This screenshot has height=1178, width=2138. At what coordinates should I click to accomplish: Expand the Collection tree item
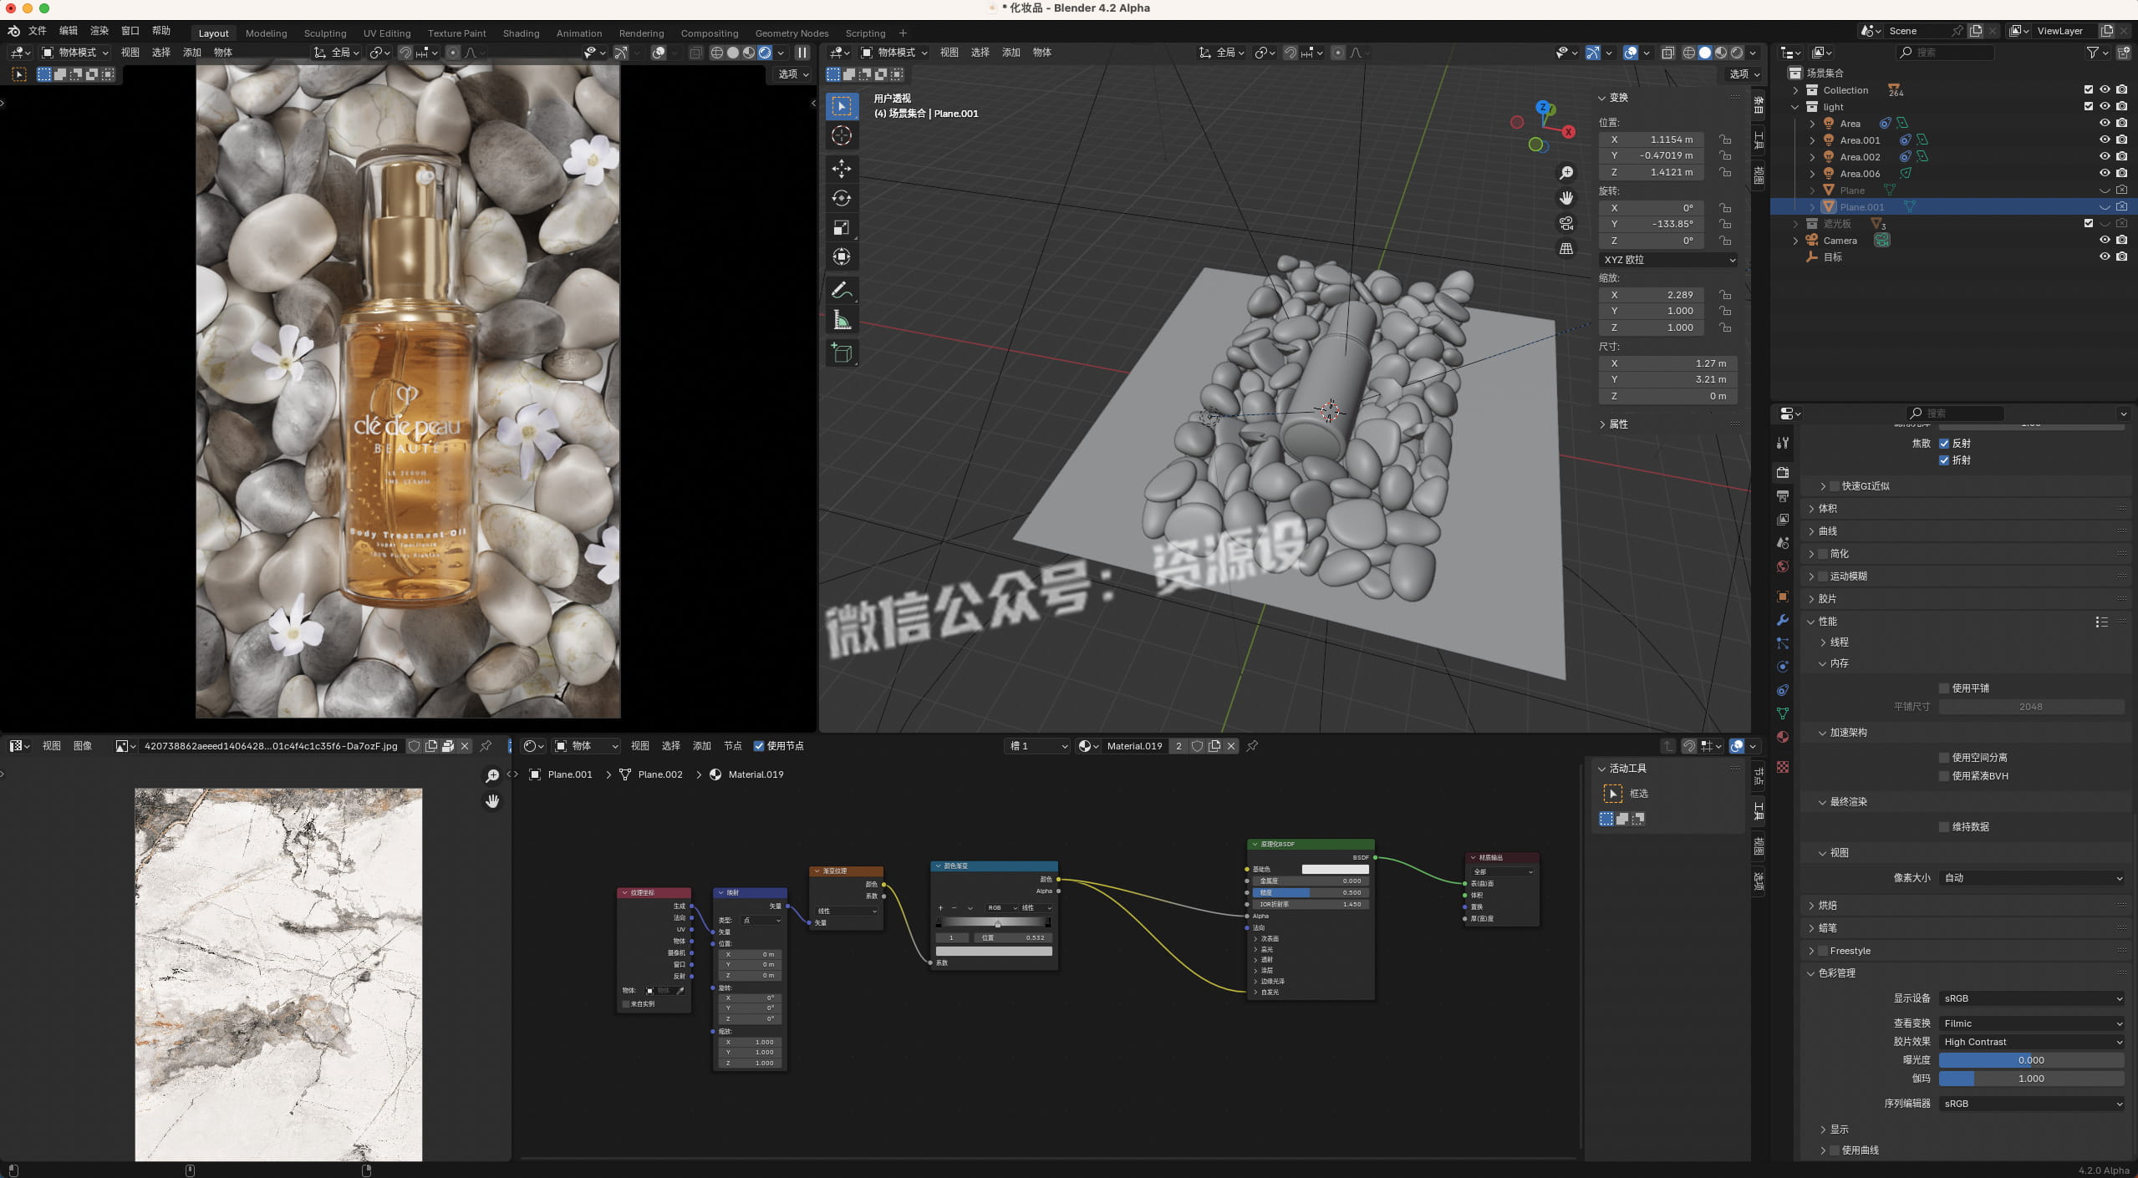point(1795,90)
